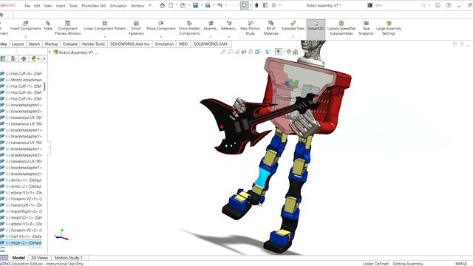Launch Smart Fasteners

(136, 28)
